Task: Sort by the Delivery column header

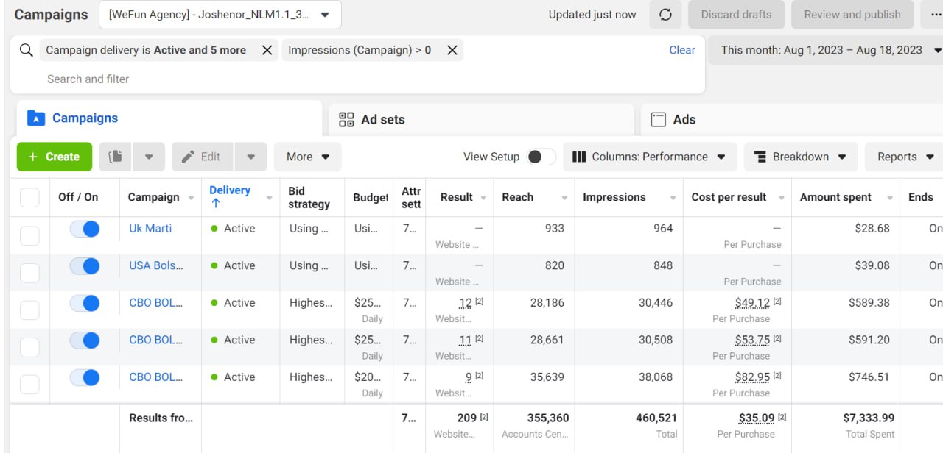Action: [x=230, y=190]
